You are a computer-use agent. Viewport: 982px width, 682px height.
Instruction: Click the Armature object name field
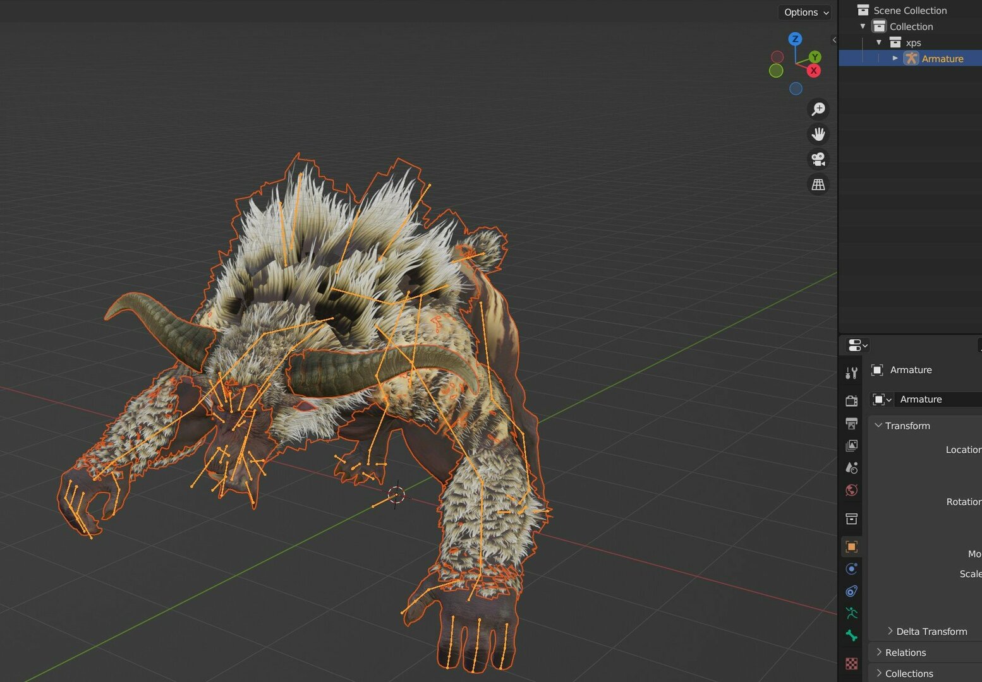pyautogui.click(x=938, y=399)
